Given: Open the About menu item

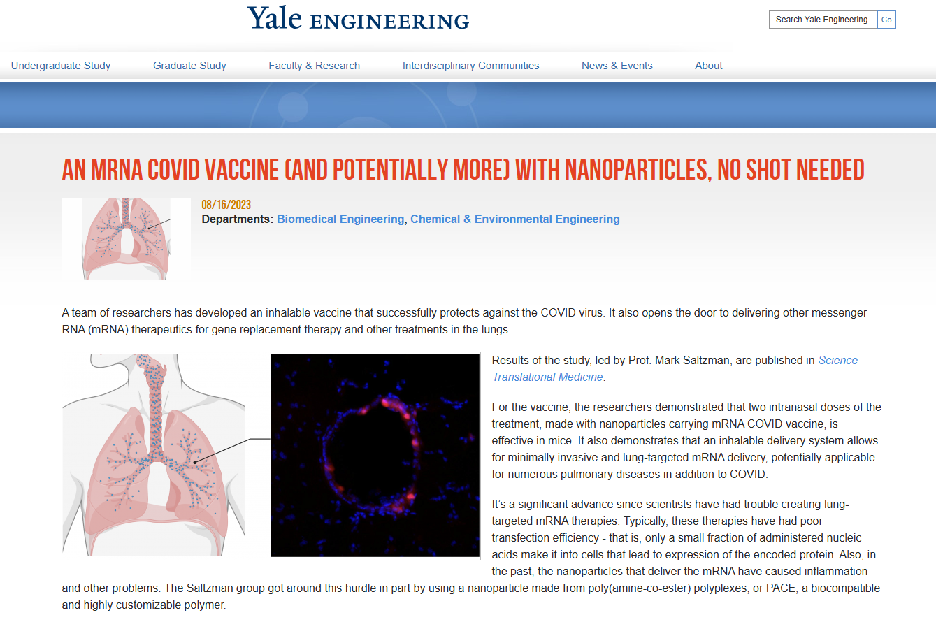Looking at the screenshot, I should pos(708,66).
